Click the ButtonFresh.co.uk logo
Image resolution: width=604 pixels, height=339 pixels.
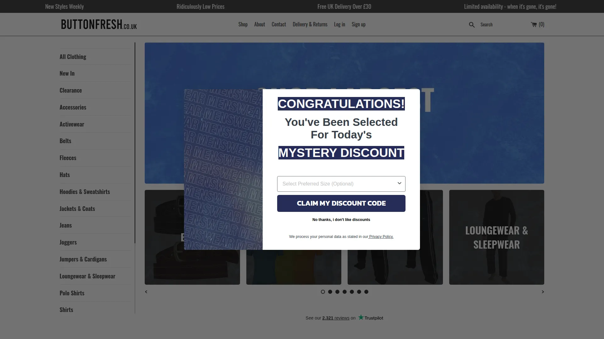[x=99, y=24]
